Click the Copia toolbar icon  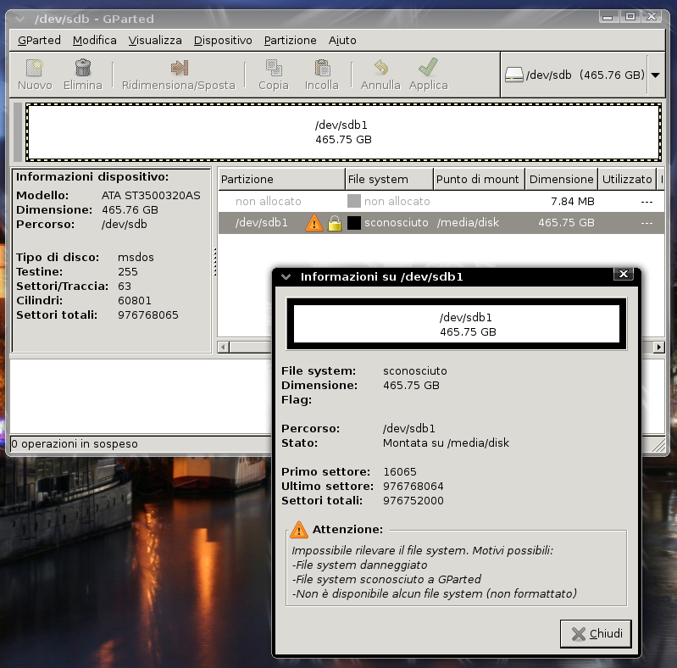pos(274,68)
